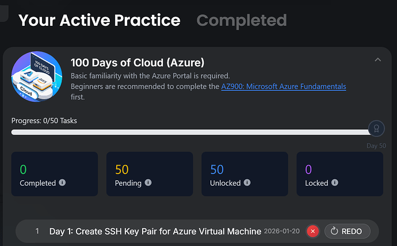Open Day 1: Create SSH Key Pair task
The height and width of the screenshot is (246, 397).
[155, 231]
